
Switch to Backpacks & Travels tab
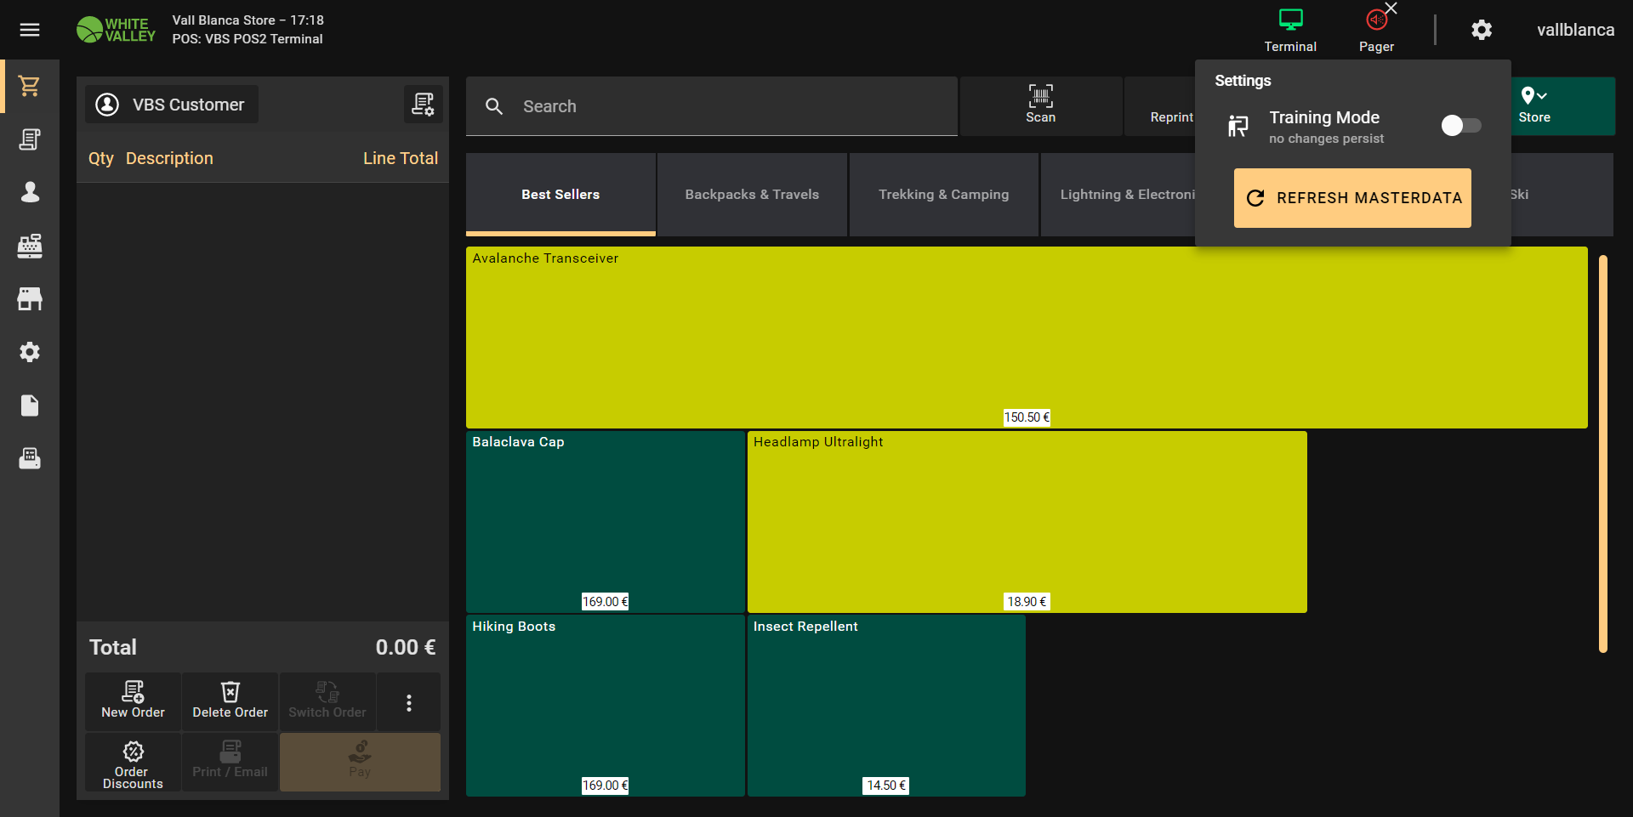[x=752, y=195]
